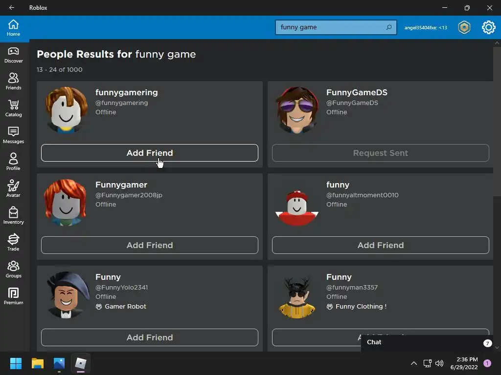Open funnyaltmoment0010's avatar thumbnail
The height and width of the screenshot is (375, 501).
(297, 202)
